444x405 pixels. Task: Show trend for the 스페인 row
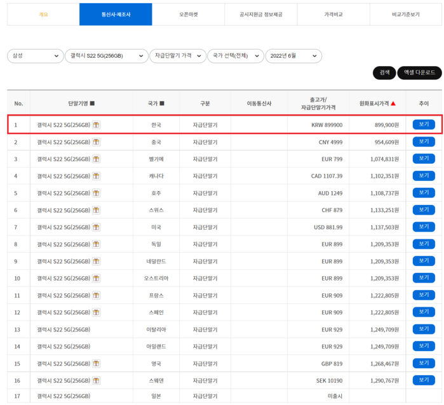click(424, 312)
